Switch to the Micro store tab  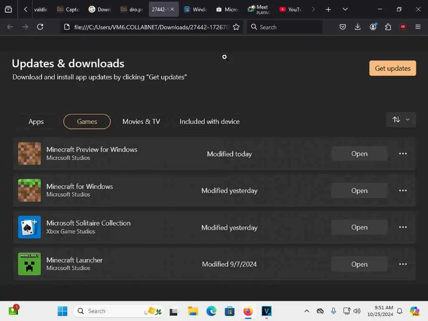coord(227,9)
